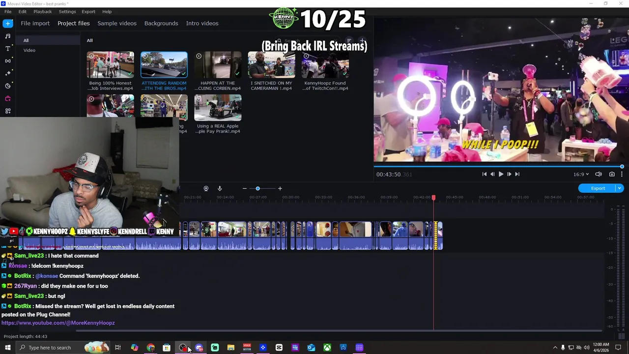Click the red playhead marker on ruler
Image resolution: width=629 pixels, height=354 pixels.
pos(433,198)
